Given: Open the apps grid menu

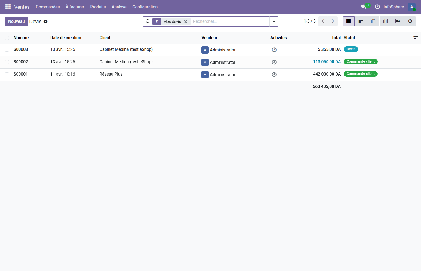Looking at the screenshot, I should (8, 7).
